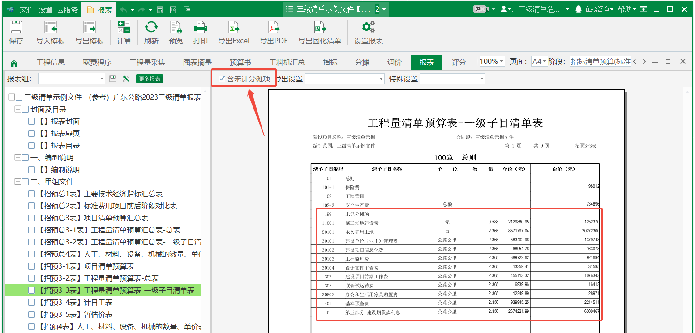This screenshot has width=695, height=333.
Task: Click the next stage chevron beside 阶段
Action: [644, 62]
